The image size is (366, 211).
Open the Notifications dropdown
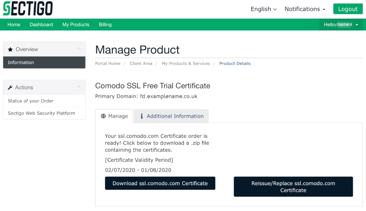click(x=305, y=9)
